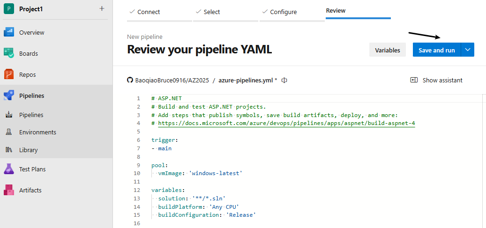The image size is (486, 228).
Task: Click the Project1 avatar icon
Action: 8,9
